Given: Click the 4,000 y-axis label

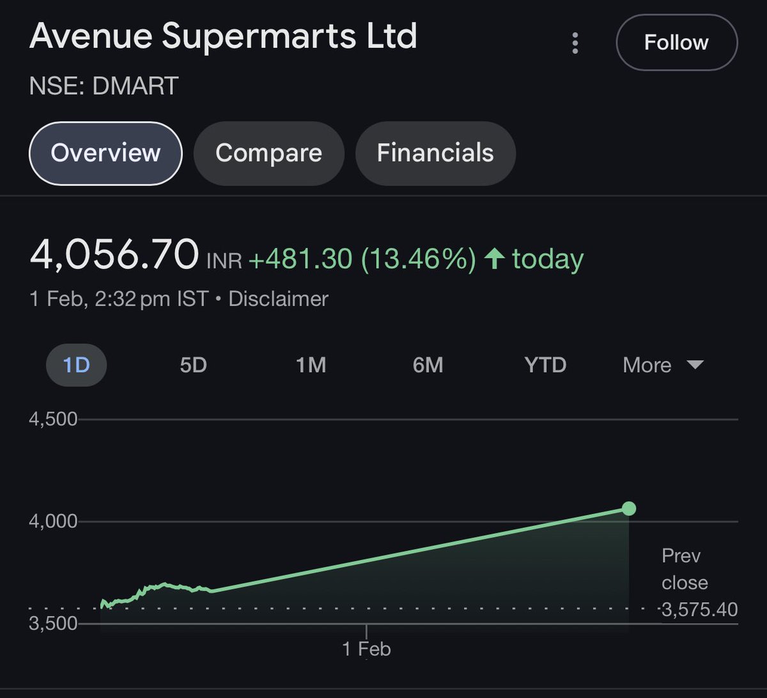Looking at the screenshot, I should tap(53, 522).
